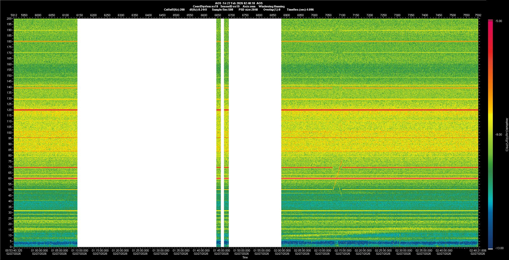Click the Cutoff(Hz):200 header label

coord(174,10)
